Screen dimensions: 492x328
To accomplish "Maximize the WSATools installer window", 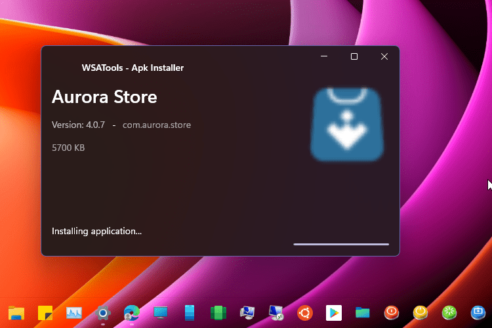I will coord(354,56).
